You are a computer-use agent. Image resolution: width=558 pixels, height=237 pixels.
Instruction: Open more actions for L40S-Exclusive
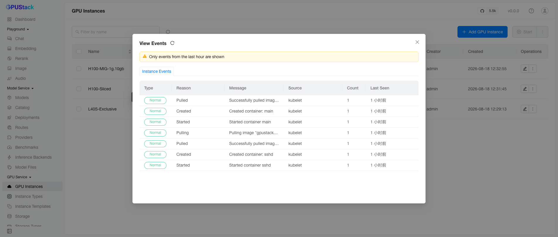(533, 109)
